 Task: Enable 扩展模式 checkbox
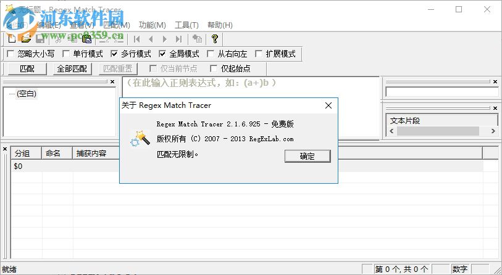259,54
